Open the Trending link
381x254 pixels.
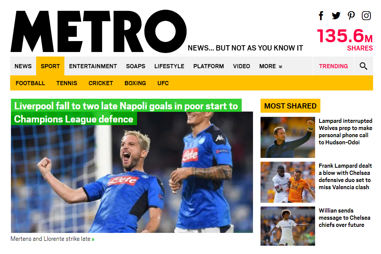[x=334, y=66]
